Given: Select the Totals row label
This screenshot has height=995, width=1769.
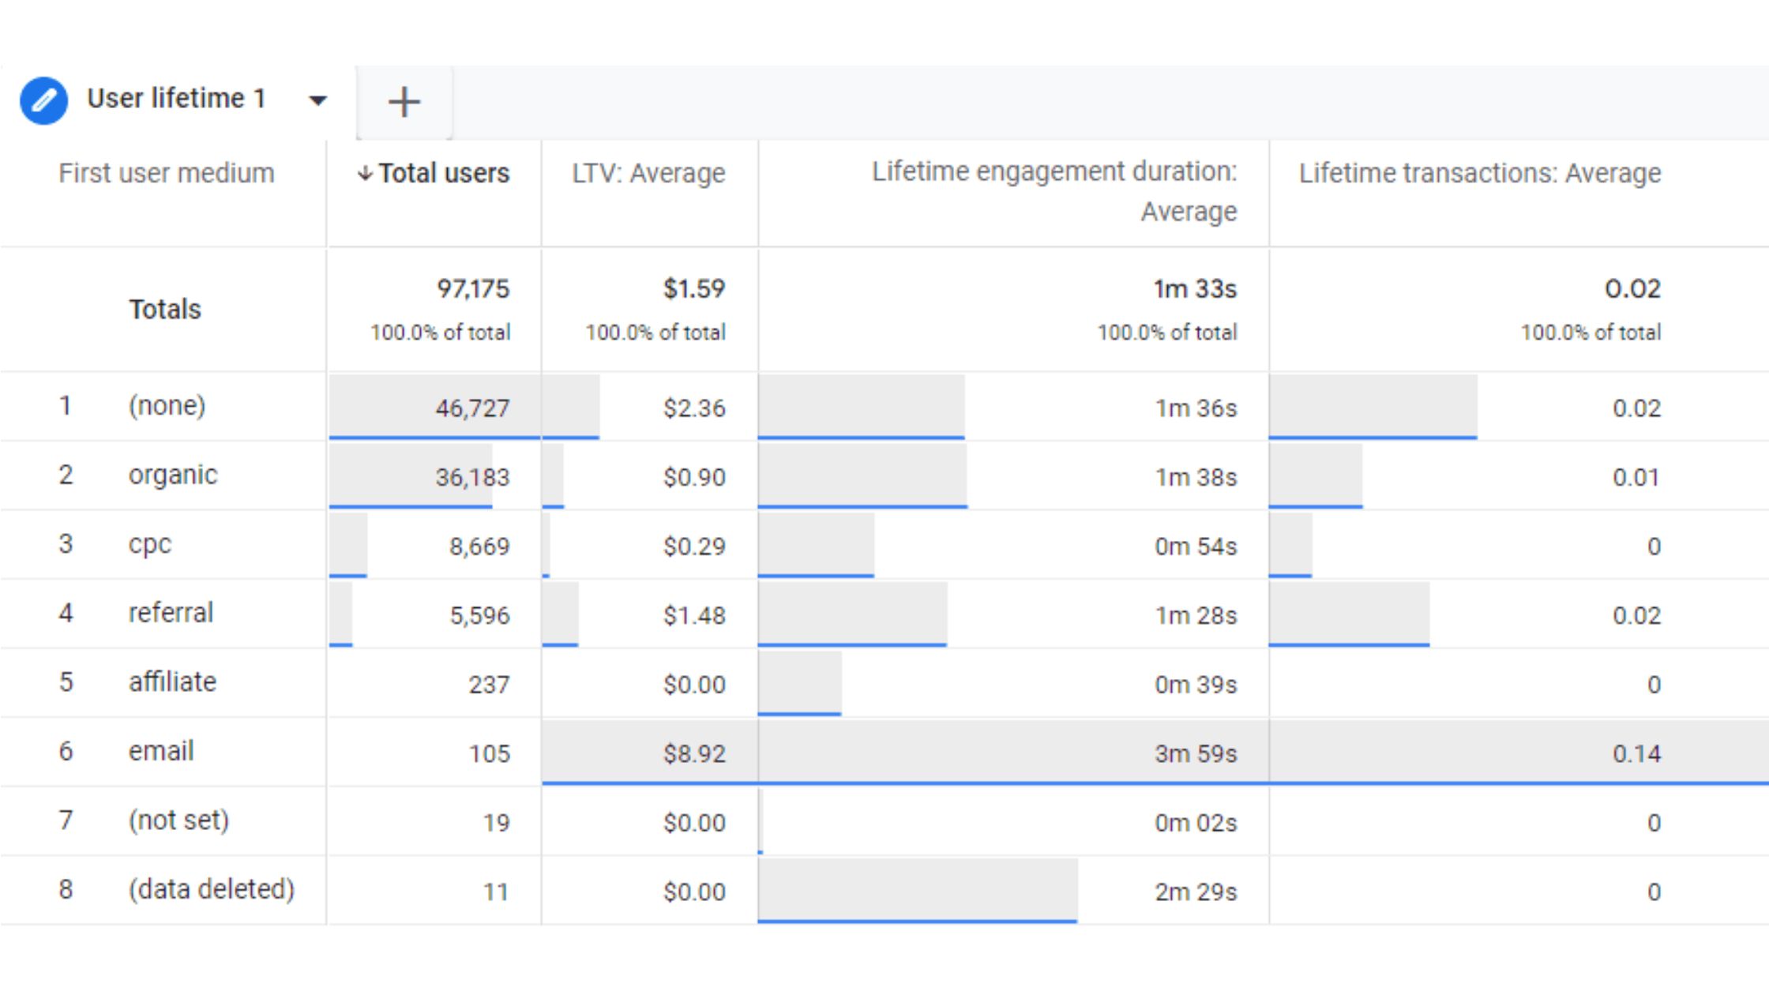Looking at the screenshot, I should click(x=165, y=309).
